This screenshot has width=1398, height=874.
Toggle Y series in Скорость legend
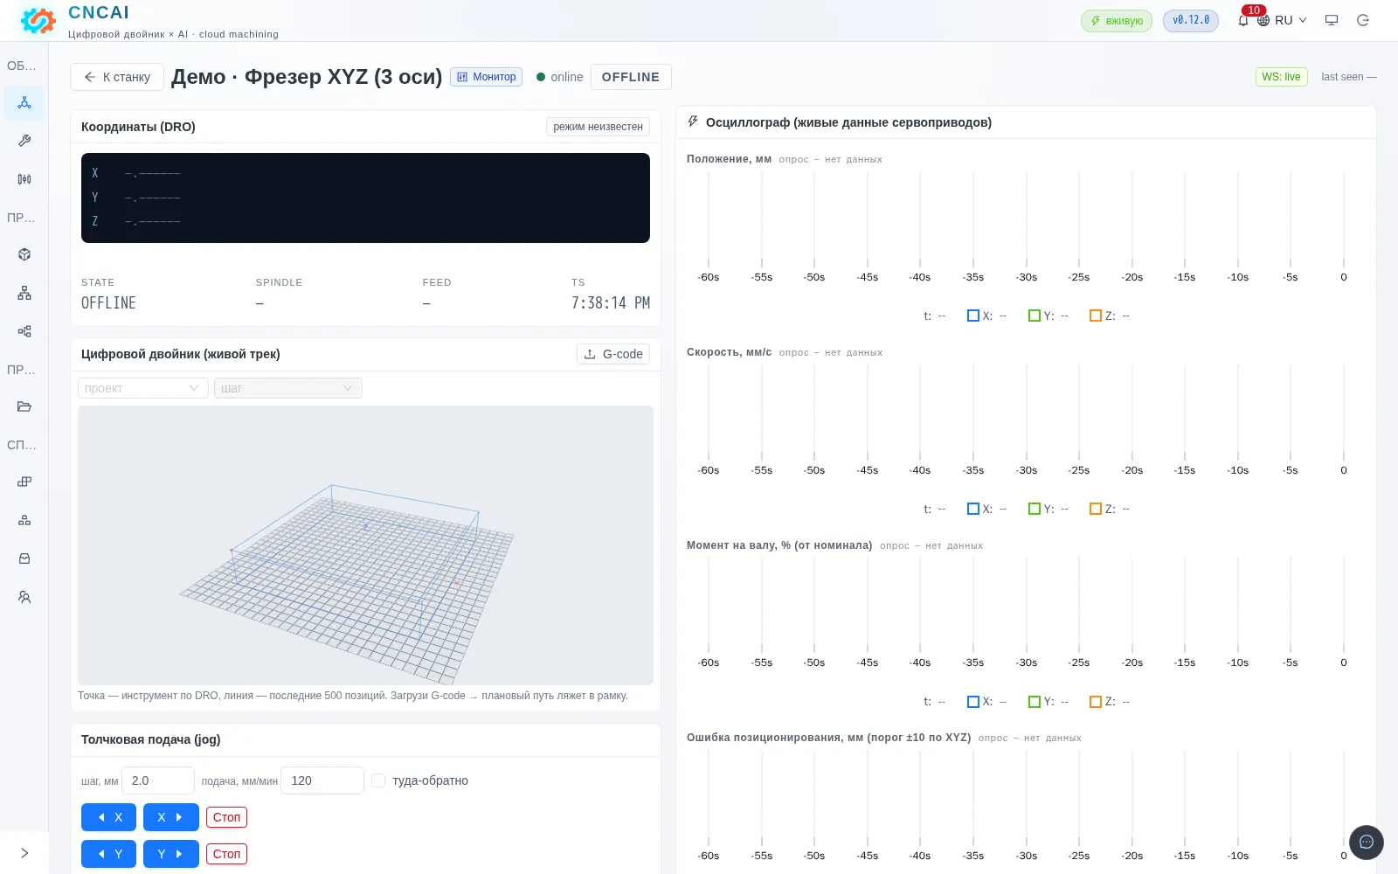click(1048, 509)
